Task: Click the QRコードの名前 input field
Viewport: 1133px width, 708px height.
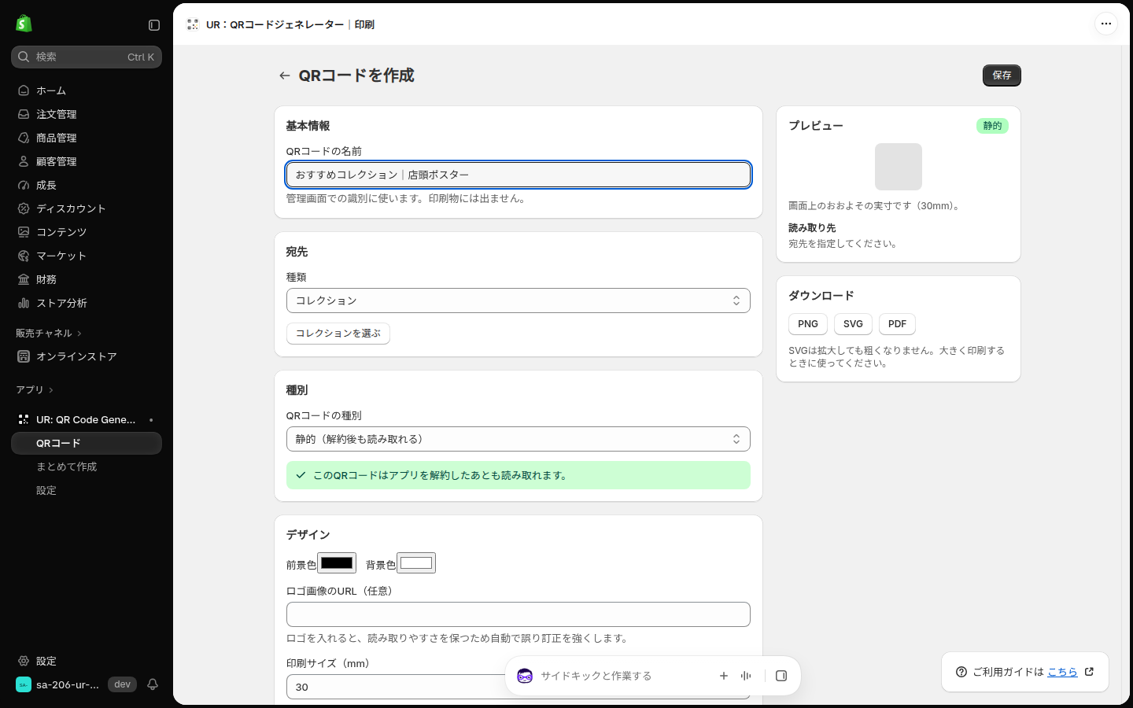Action: pyautogui.click(x=519, y=175)
